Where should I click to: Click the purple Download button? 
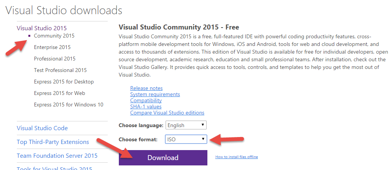pos(163,157)
